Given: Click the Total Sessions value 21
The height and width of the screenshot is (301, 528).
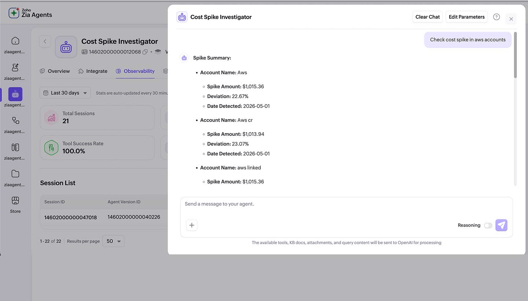Looking at the screenshot, I should 66,121.
